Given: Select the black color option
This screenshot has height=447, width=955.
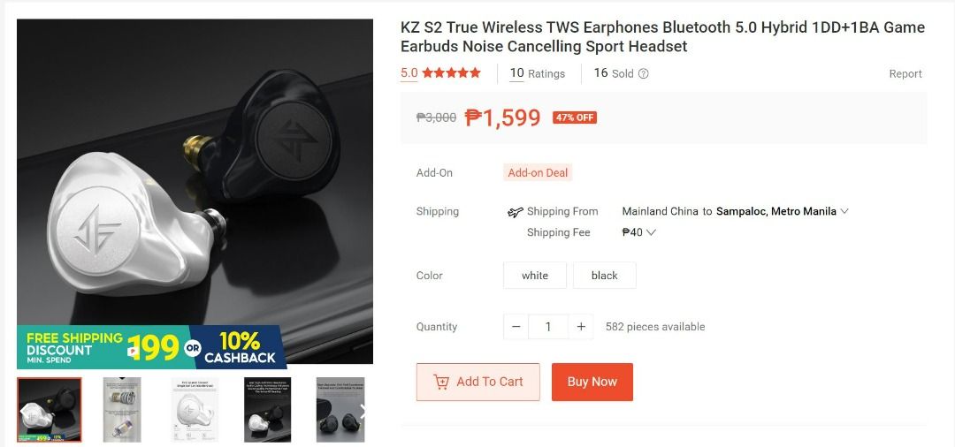Looking at the screenshot, I should pos(604,276).
